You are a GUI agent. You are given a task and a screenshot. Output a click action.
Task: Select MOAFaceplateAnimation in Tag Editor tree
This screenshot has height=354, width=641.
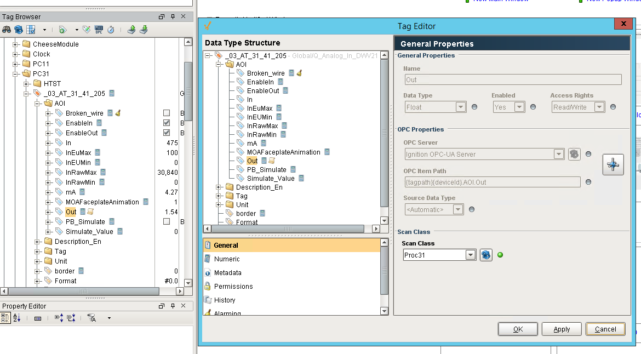pyautogui.click(x=283, y=152)
